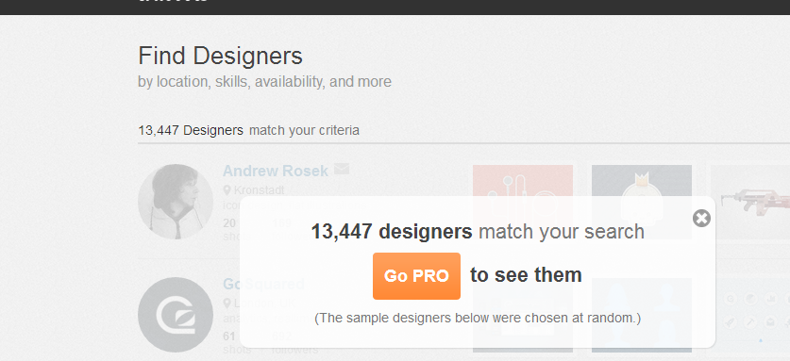Click the envelope icon beside Andrew Rosek
The height and width of the screenshot is (361, 790).
click(342, 169)
